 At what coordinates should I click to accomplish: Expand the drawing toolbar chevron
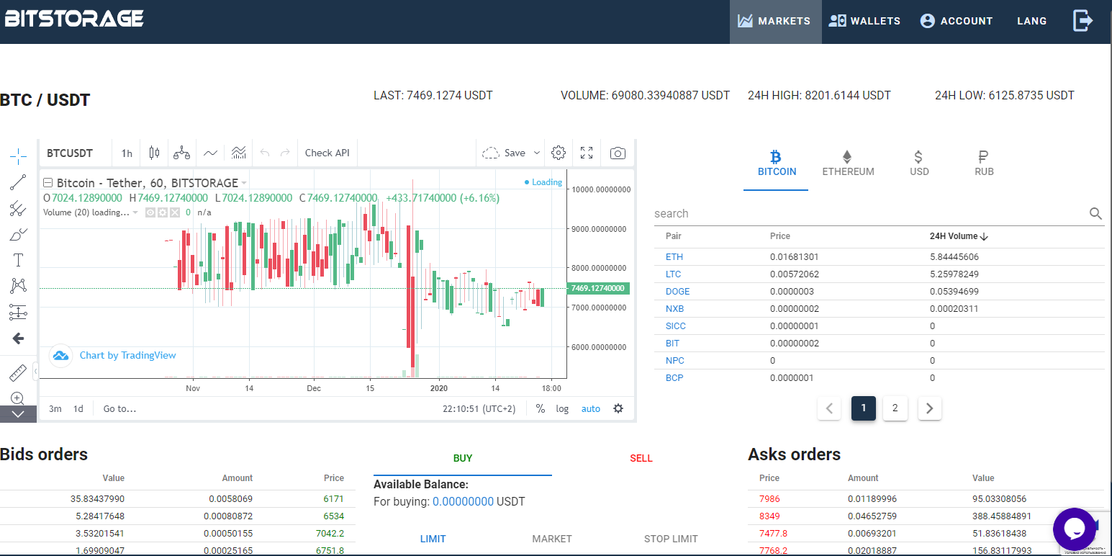[x=19, y=414]
